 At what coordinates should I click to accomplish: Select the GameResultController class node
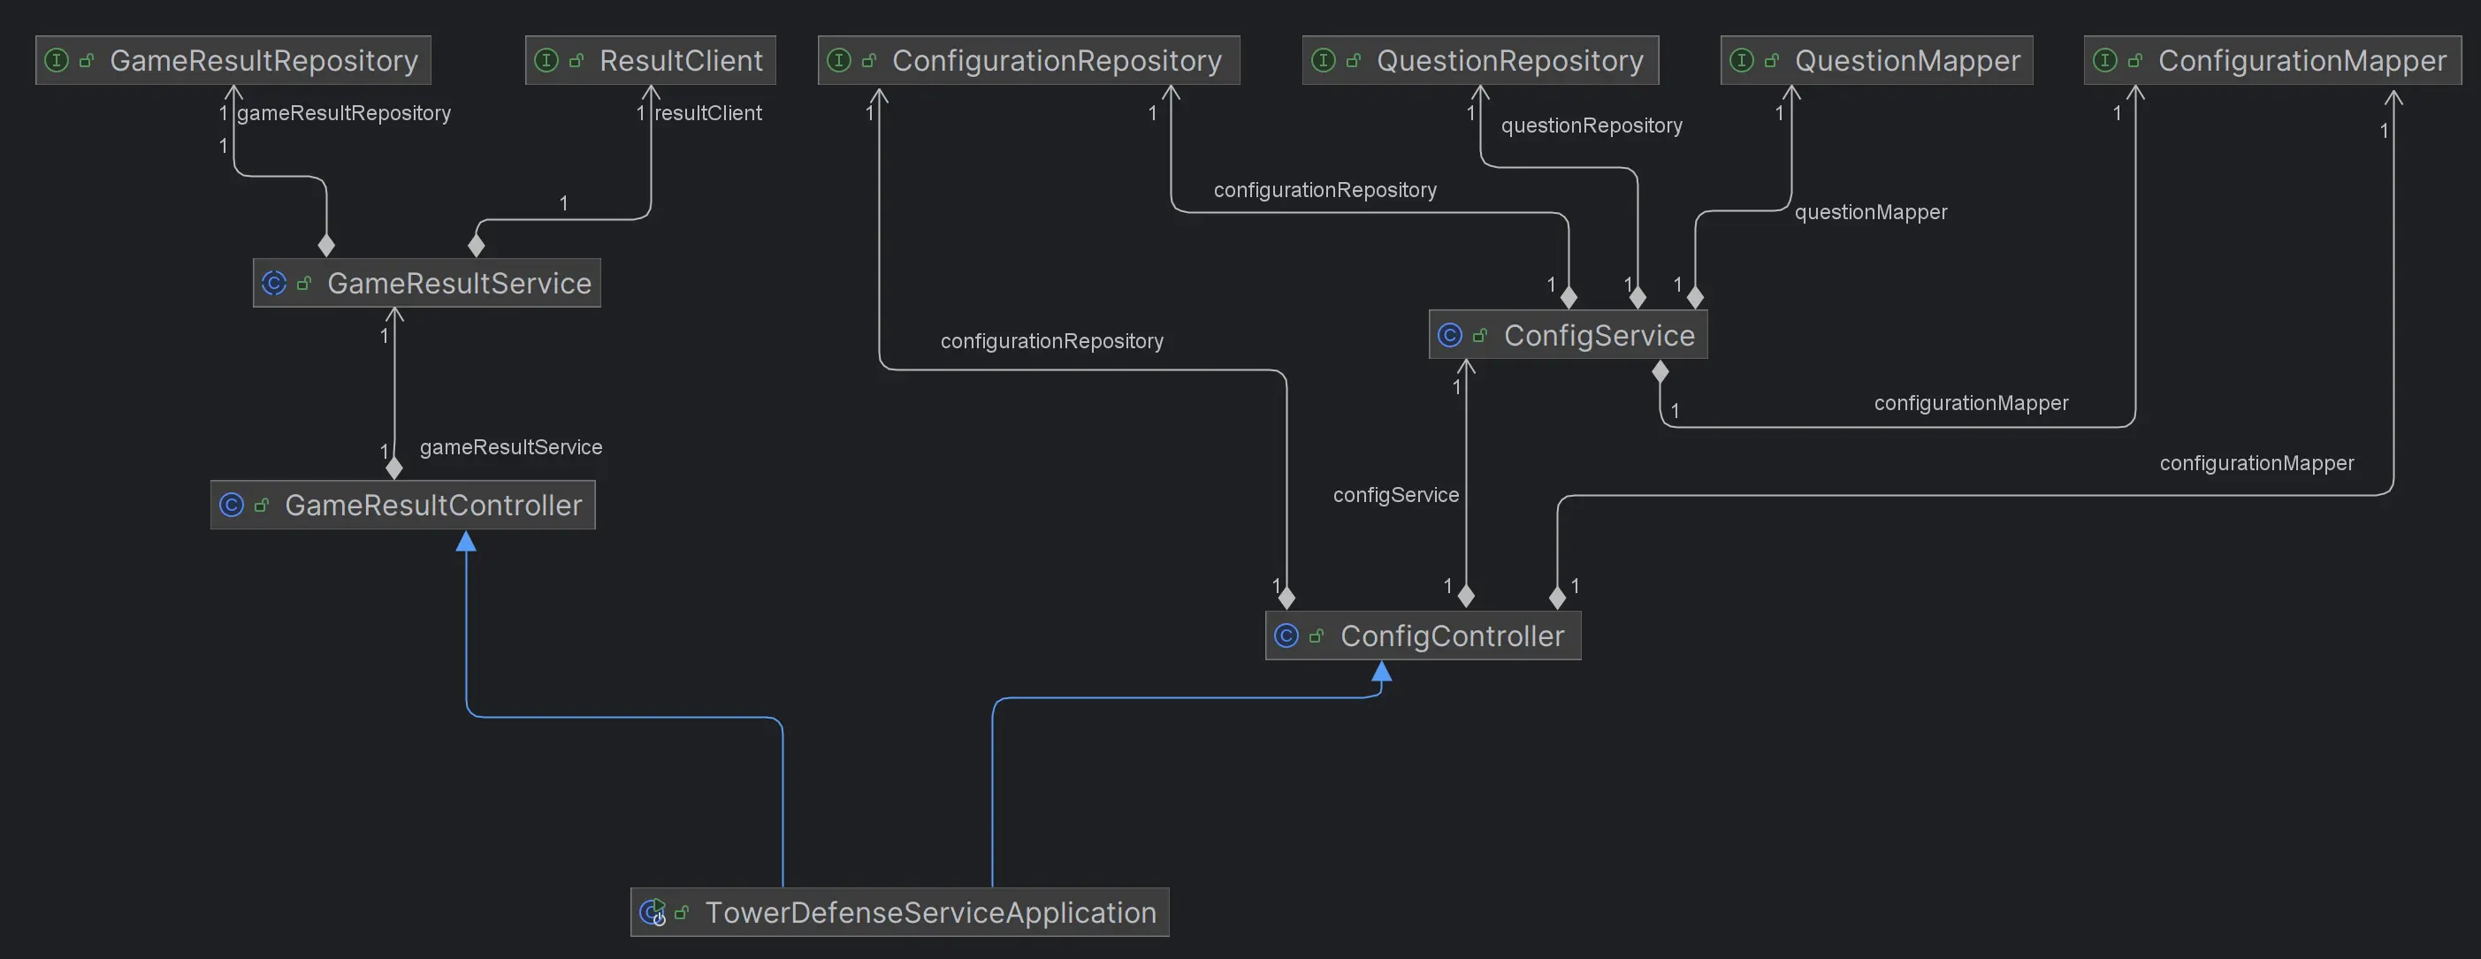(x=402, y=505)
